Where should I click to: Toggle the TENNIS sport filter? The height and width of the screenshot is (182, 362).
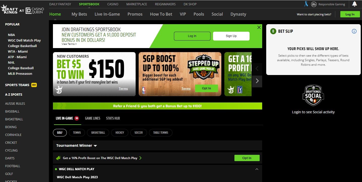point(77,133)
